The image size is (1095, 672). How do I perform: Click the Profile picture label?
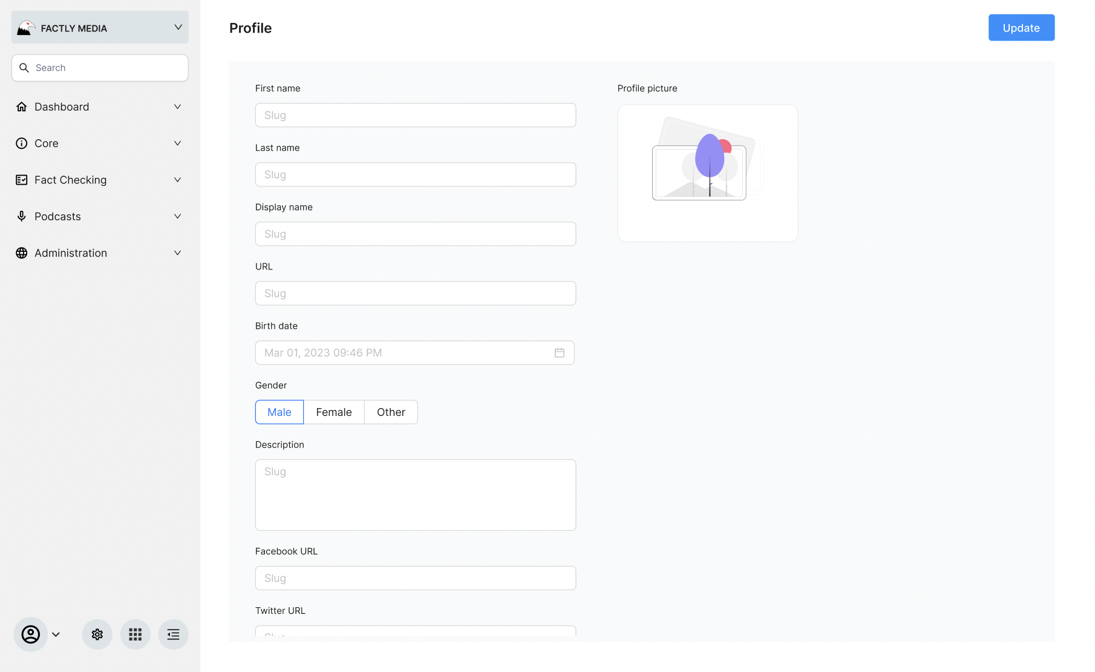tap(647, 88)
